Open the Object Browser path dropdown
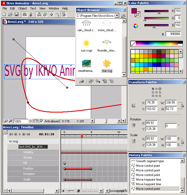 (117, 16)
